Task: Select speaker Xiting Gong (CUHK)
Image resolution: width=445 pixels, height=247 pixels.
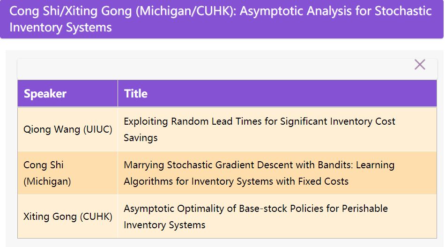Action: [68, 217]
